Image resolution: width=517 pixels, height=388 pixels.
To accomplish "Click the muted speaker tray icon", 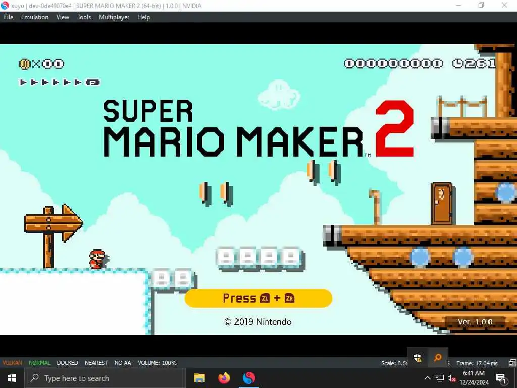I will (x=451, y=378).
